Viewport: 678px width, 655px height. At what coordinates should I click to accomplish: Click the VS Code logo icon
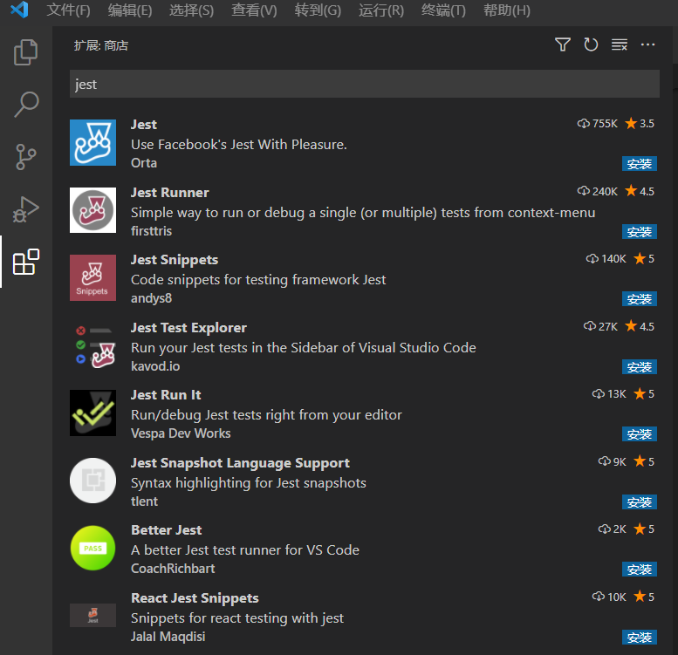pyautogui.click(x=19, y=10)
